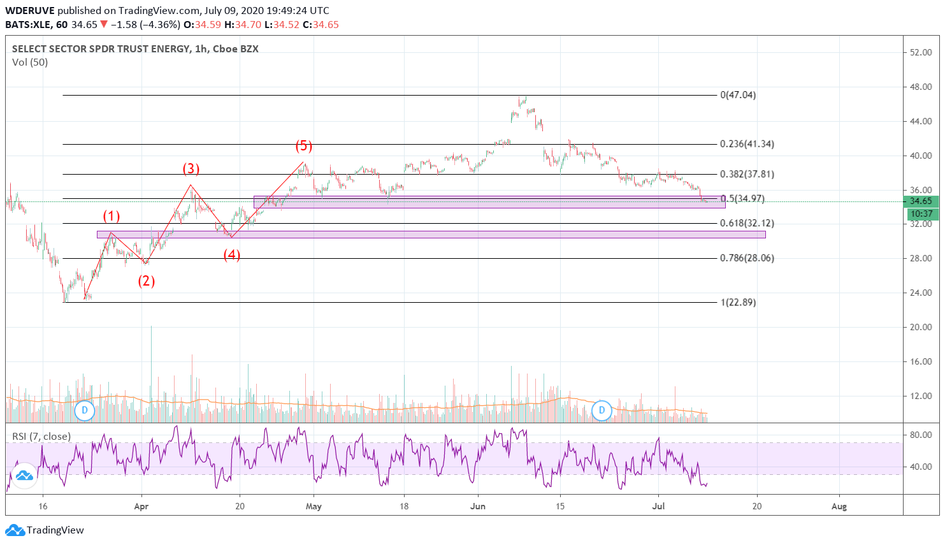Click the Fibonacci label 0.618(32.12)
This screenshot has width=945, height=545.
pyautogui.click(x=747, y=223)
